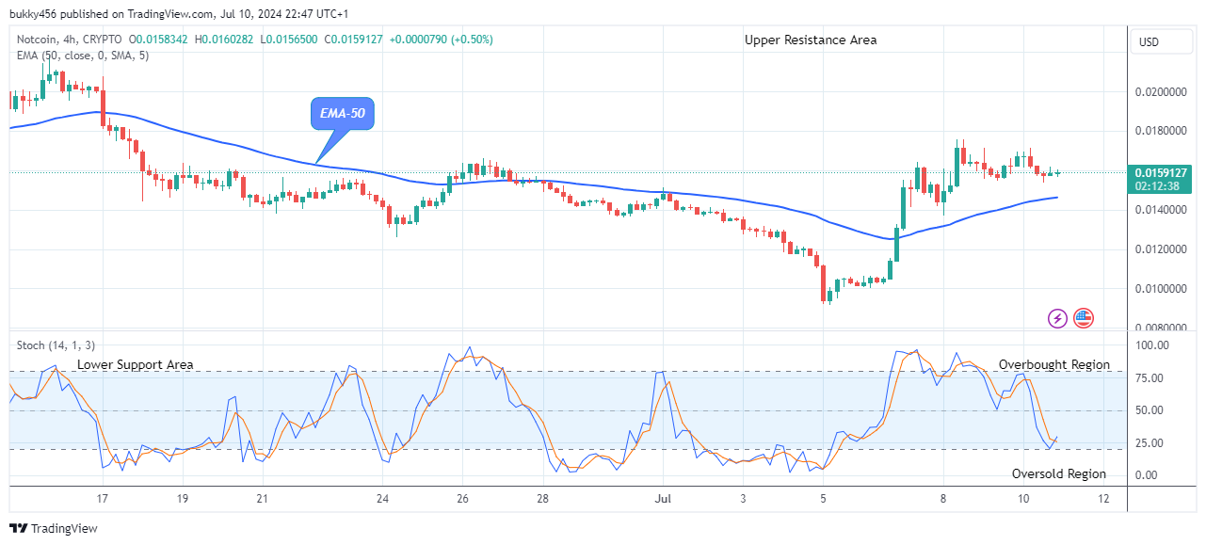Click the purple lightning bolt icon
1206x545 pixels.
[x=1057, y=318]
